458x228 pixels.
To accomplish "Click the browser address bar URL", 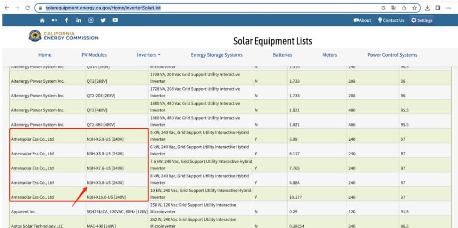I will (x=103, y=8).
